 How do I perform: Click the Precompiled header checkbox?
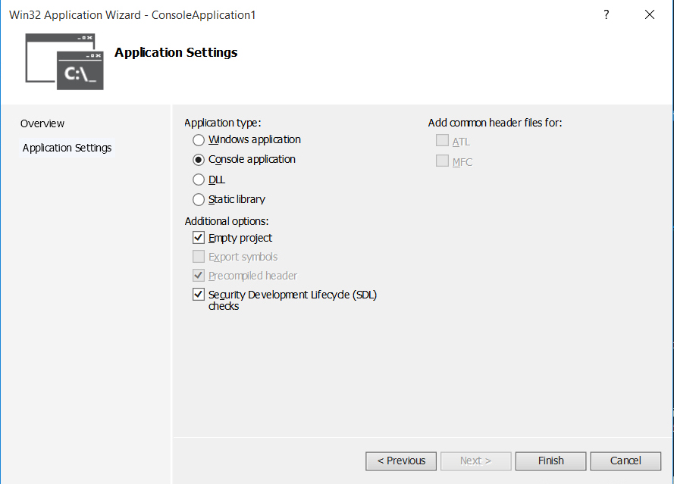[x=198, y=275]
